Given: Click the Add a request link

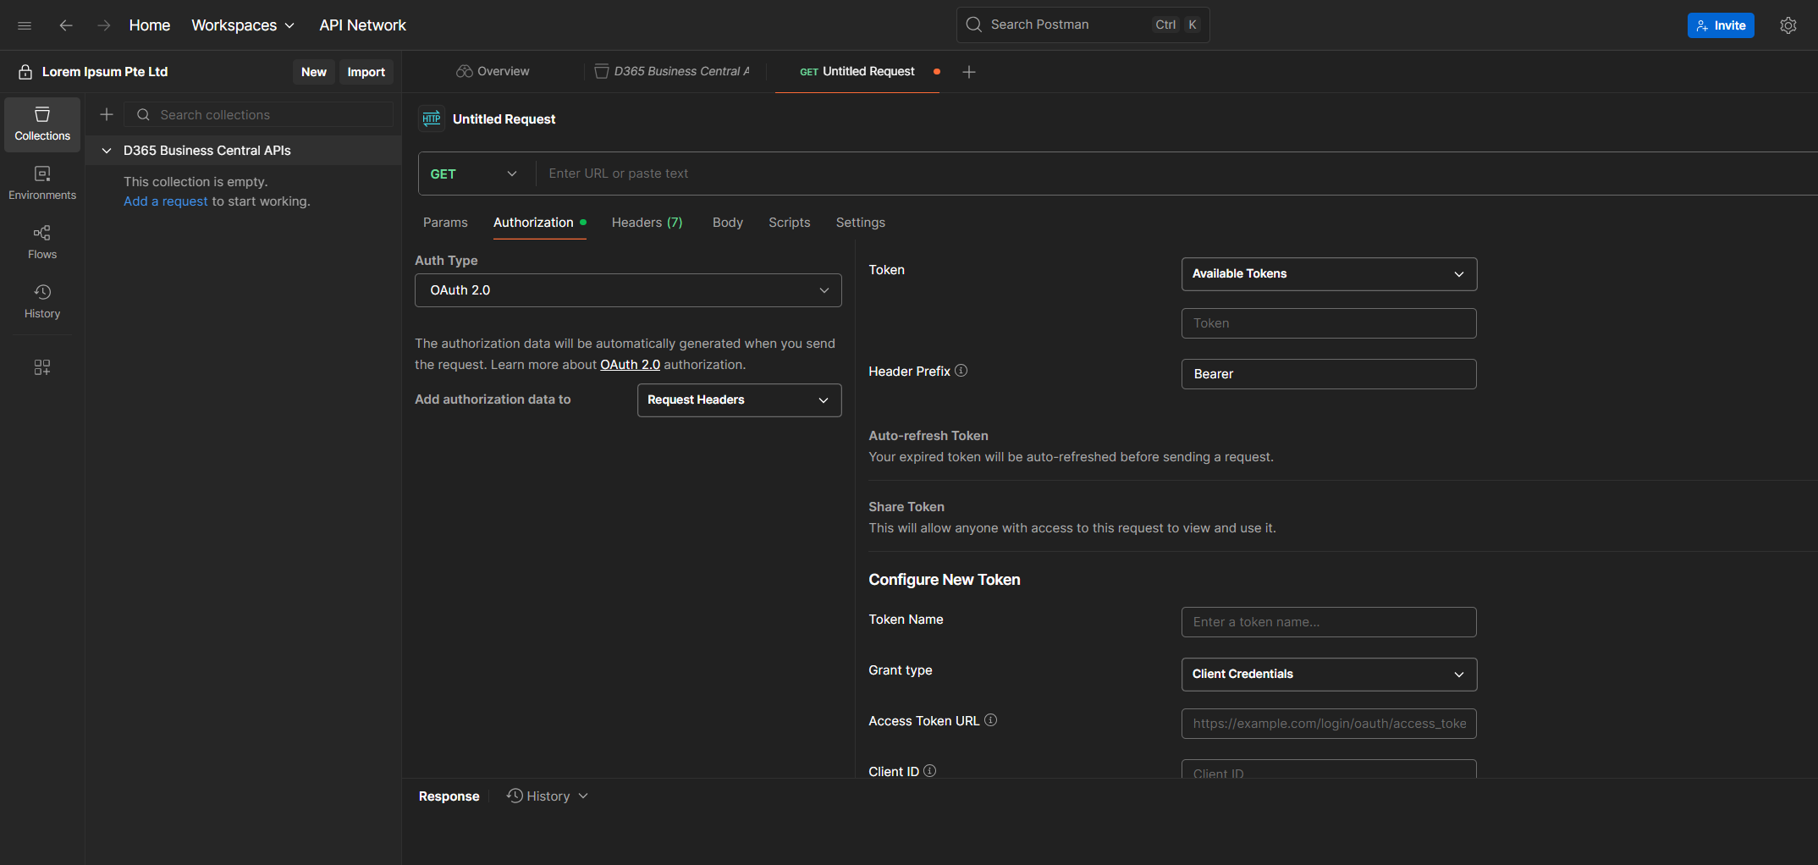Looking at the screenshot, I should pyautogui.click(x=166, y=201).
